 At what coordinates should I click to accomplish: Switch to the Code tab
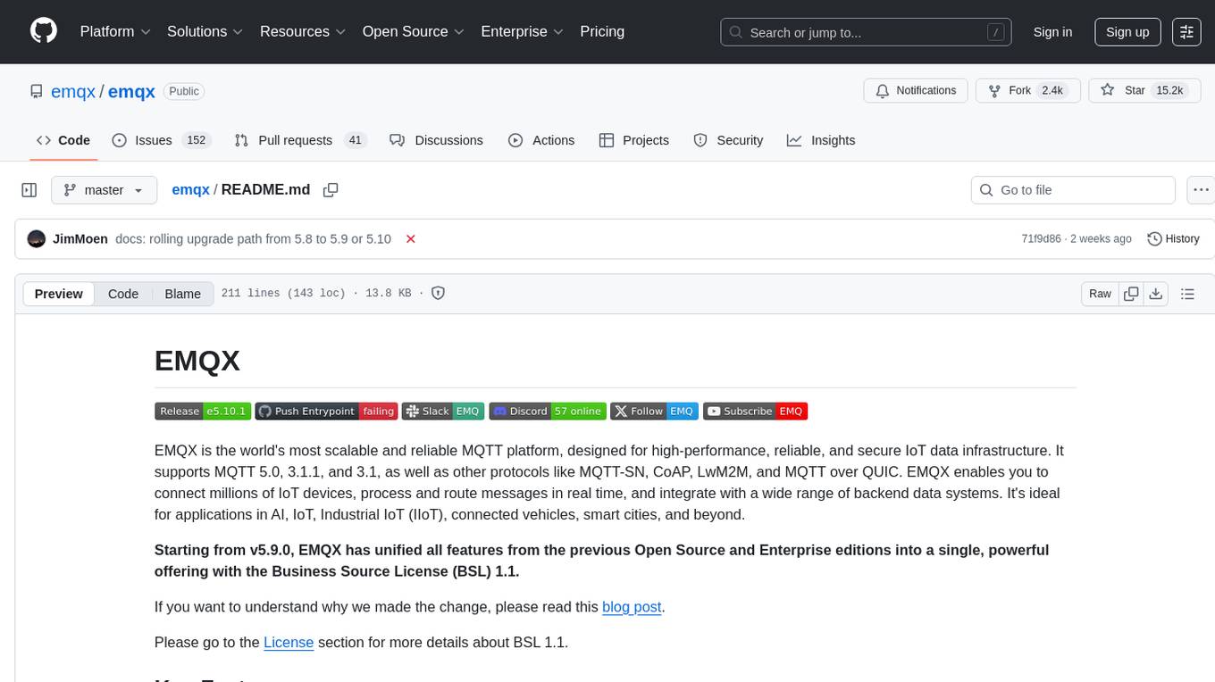pyautogui.click(x=63, y=140)
